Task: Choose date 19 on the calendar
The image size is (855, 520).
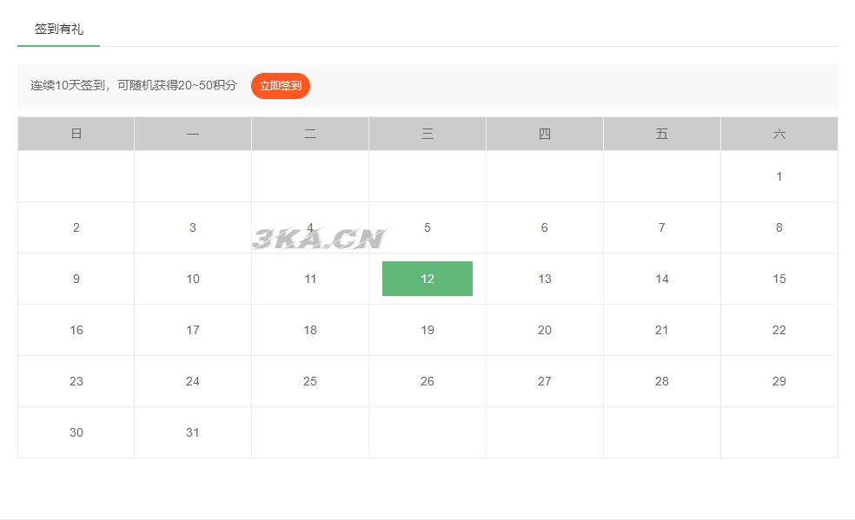Action: pos(427,330)
